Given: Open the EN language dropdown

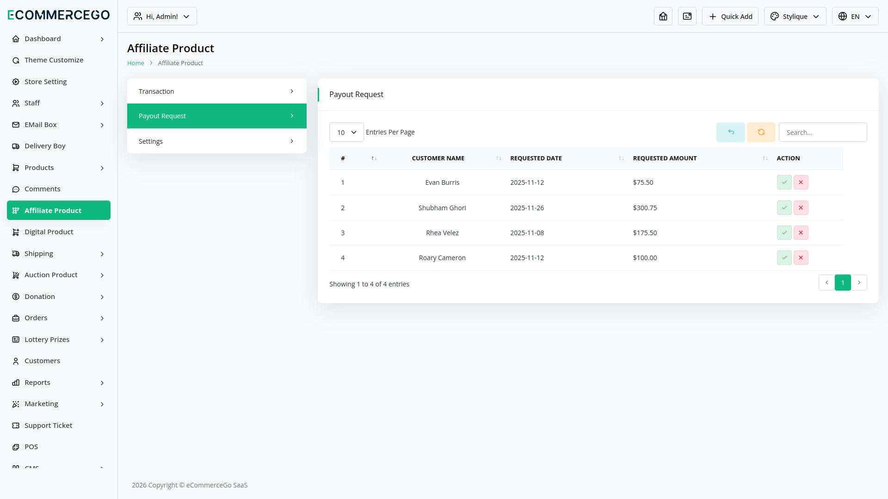Looking at the screenshot, I should [x=855, y=16].
